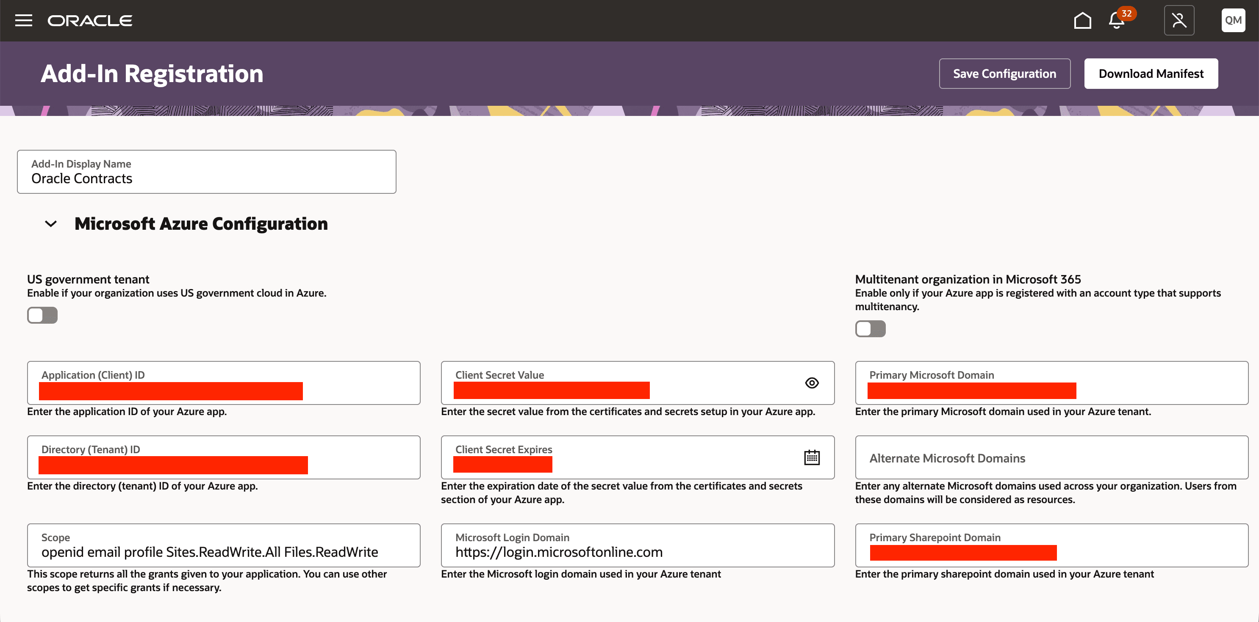Screen dimensions: 1259x622
Task: Toggle the Multitenant organization in Microsoft 365 switch
Action: coord(870,329)
